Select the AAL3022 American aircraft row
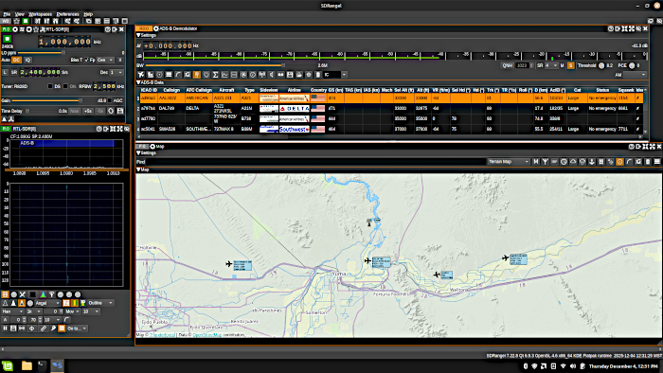The height and width of the screenshot is (373, 663). click(x=391, y=98)
